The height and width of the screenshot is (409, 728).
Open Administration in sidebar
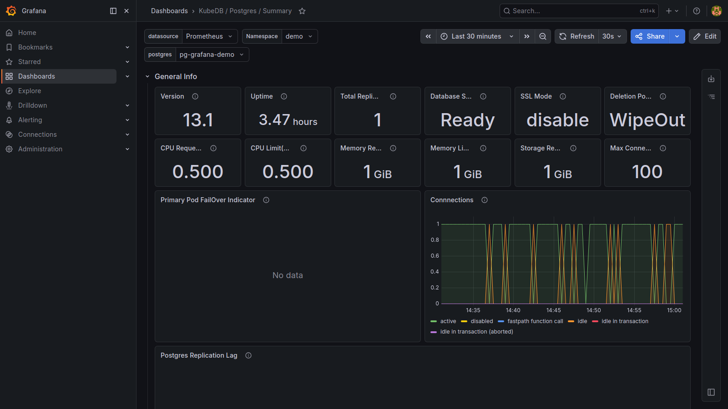pyautogui.click(x=40, y=149)
